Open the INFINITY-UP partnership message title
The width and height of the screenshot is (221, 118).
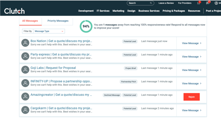coord(61,81)
